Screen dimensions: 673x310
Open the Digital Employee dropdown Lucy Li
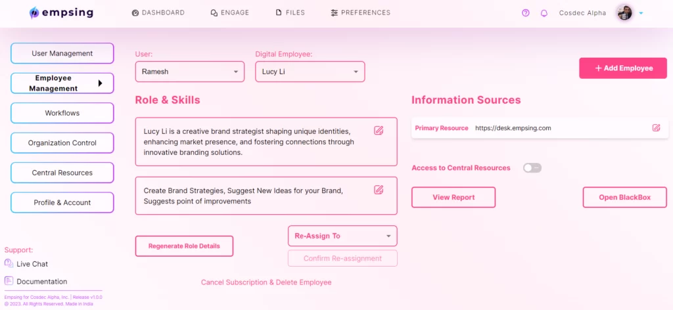(310, 72)
